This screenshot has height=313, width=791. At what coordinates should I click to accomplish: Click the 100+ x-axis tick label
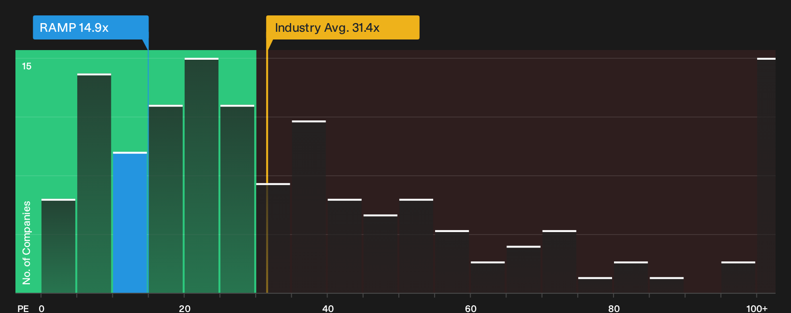[x=757, y=309]
